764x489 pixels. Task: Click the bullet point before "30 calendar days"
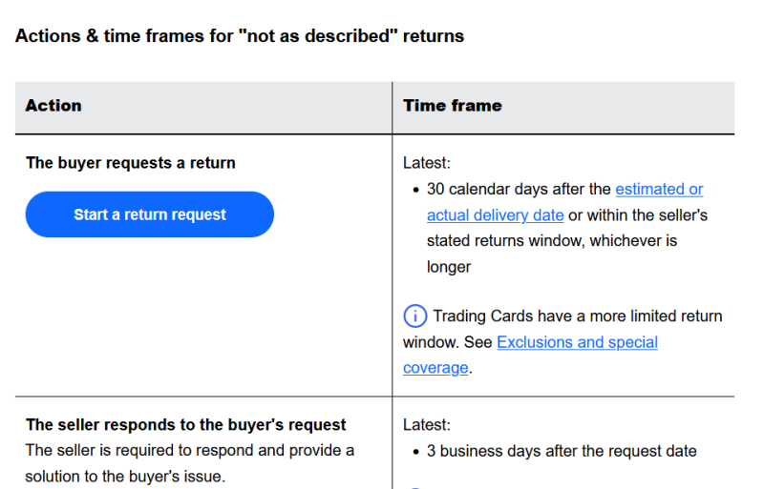click(415, 190)
